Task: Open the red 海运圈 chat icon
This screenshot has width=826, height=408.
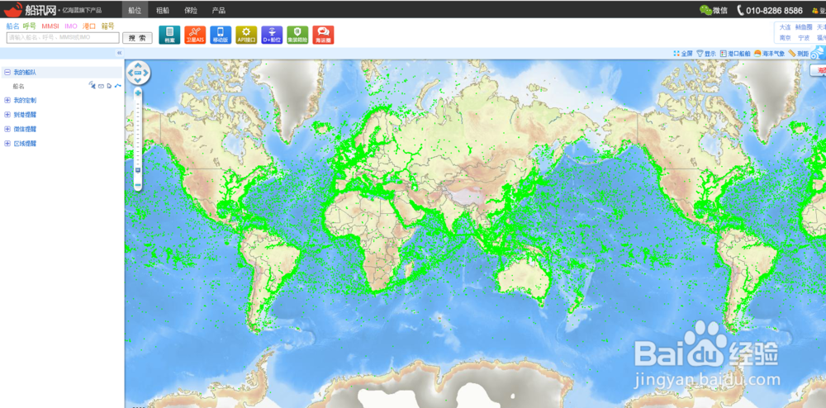Action: pyautogui.click(x=323, y=35)
